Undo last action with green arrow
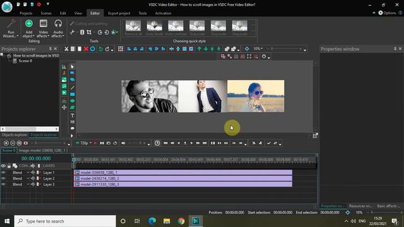Viewport: 404px width, 227px height. click(100, 49)
